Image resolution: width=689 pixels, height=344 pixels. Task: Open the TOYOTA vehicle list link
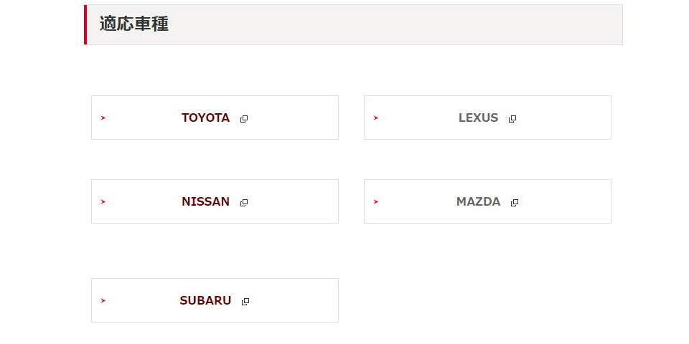point(206,118)
